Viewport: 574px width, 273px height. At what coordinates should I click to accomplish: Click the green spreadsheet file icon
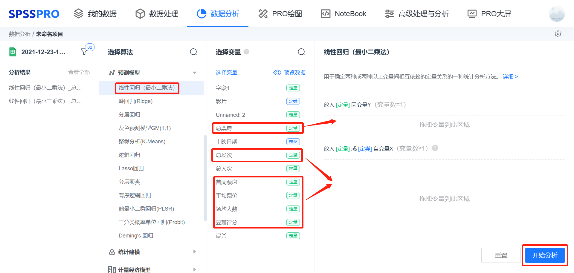tap(13, 52)
